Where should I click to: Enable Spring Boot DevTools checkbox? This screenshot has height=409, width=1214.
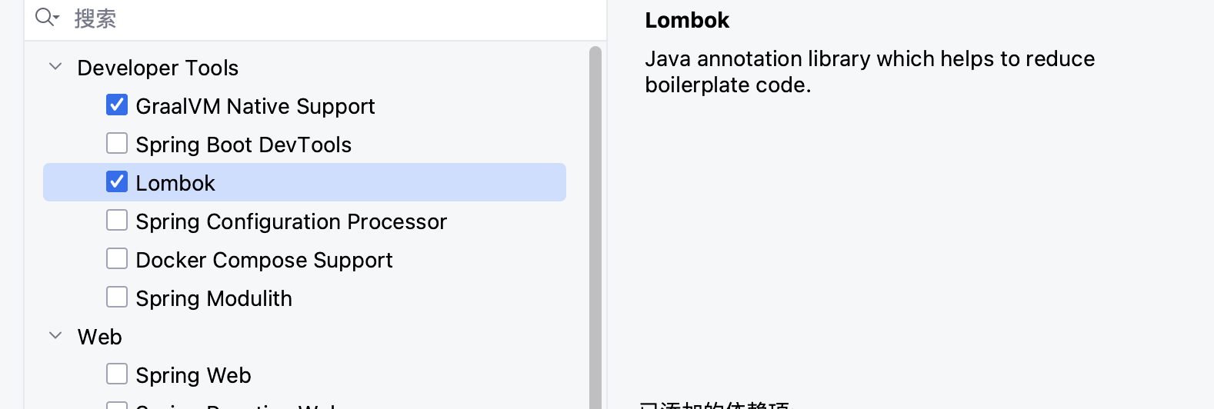click(x=117, y=143)
